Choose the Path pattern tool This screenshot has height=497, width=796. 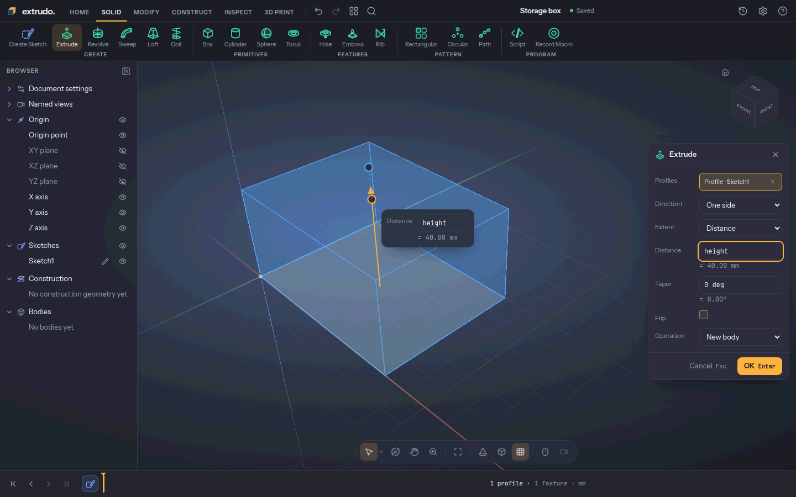(x=485, y=38)
